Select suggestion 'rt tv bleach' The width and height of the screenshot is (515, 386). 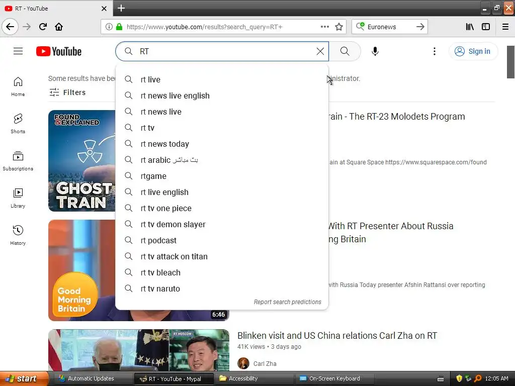tap(222, 272)
